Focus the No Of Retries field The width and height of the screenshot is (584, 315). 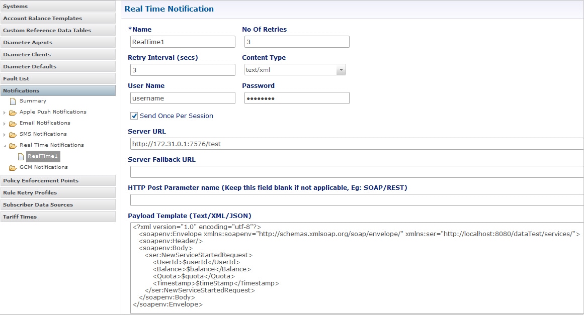pos(296,42)
